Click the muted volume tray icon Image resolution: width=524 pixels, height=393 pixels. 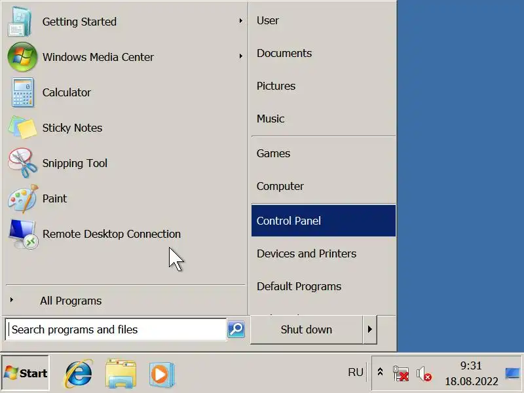(424, 373)
